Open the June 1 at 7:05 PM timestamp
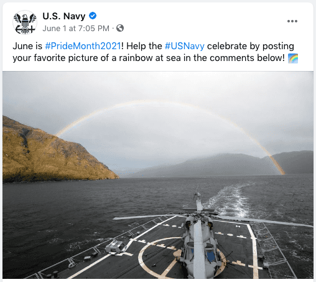Viewport: 316px width, 282px height. (76, 29)
